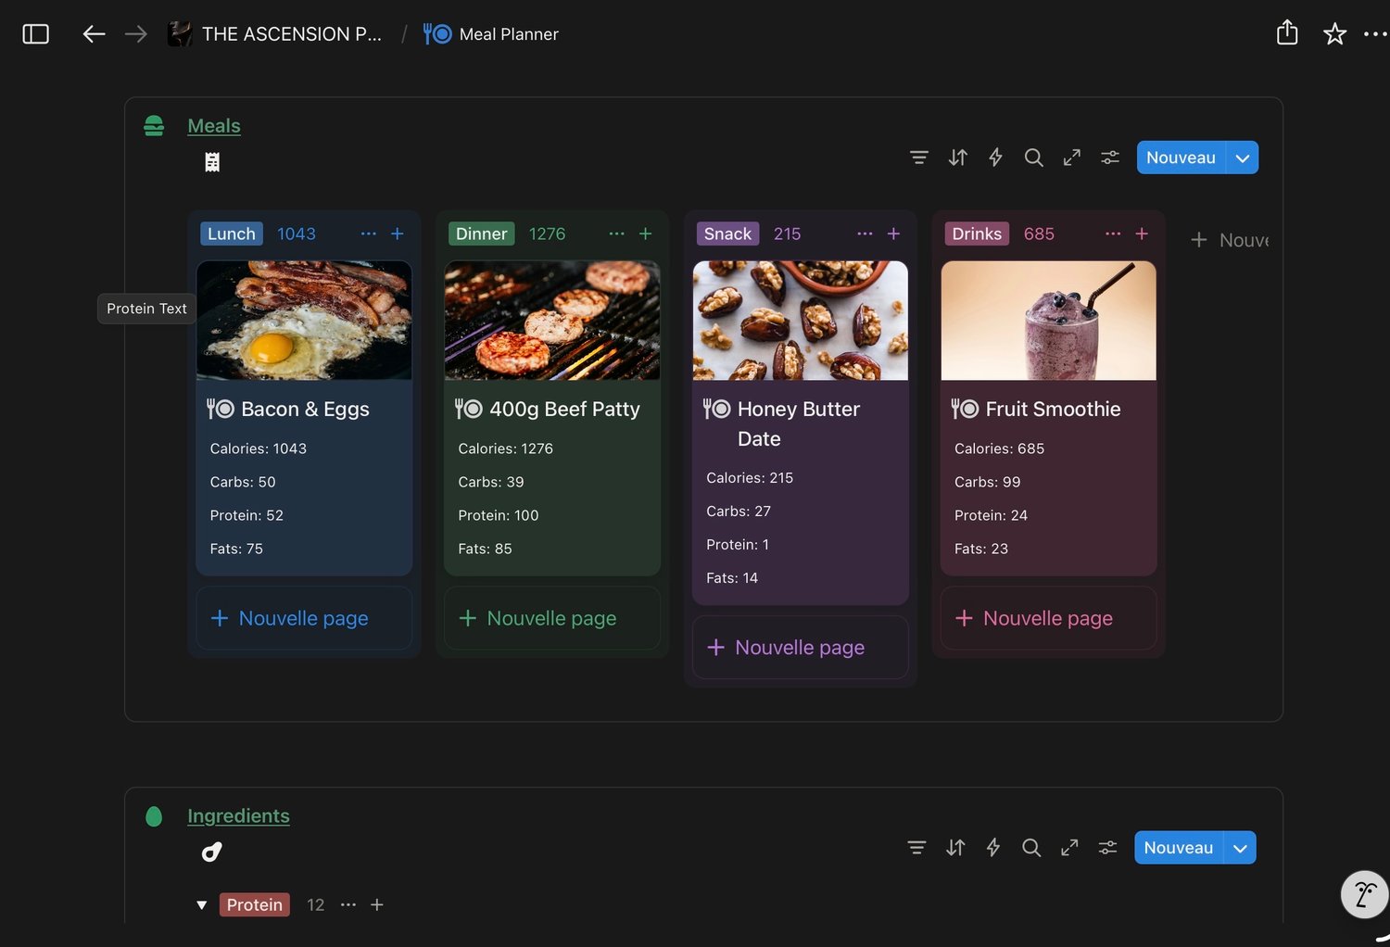The width and height of the screenshot is (1390, 947).
Task: Open the 400g Beef Patty card title
Action: click(x=564, y=409)
